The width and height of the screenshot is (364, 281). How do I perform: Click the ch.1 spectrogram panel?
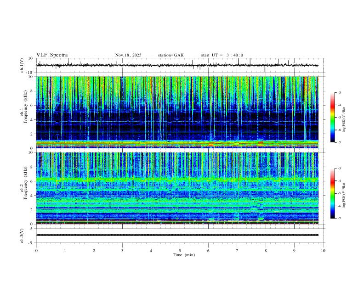[x=177, y=112]
